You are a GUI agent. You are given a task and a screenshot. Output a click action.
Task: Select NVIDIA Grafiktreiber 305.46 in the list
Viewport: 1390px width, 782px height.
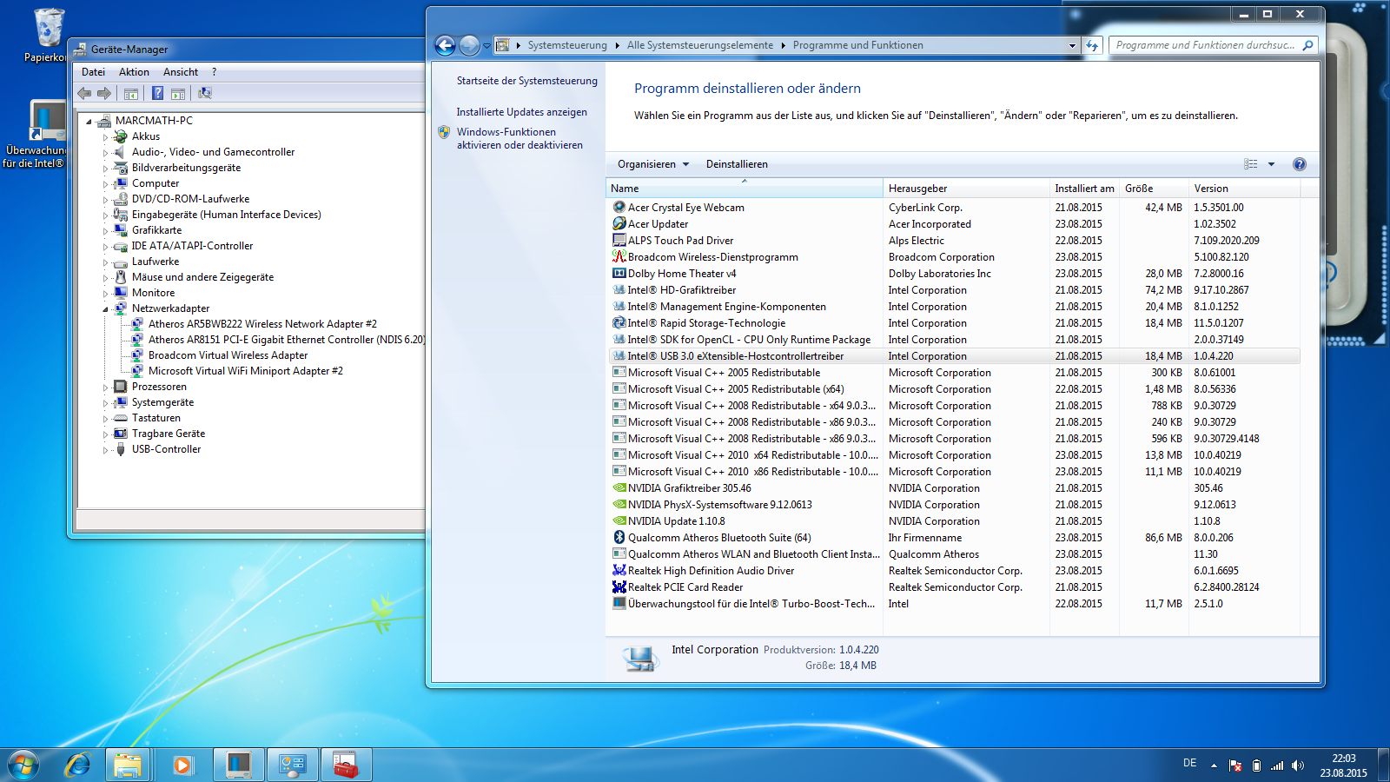[x=955, y=488]
